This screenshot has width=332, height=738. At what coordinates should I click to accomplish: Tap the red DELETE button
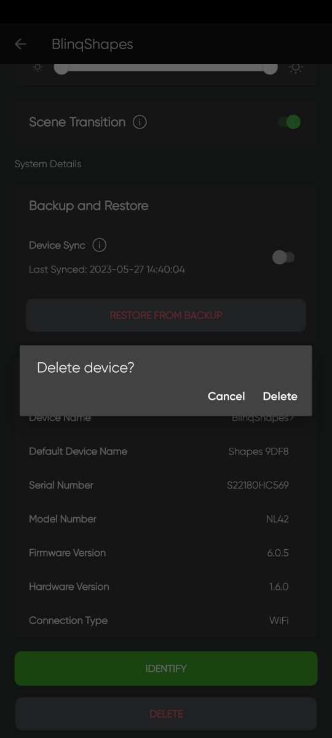click(166, 714)
